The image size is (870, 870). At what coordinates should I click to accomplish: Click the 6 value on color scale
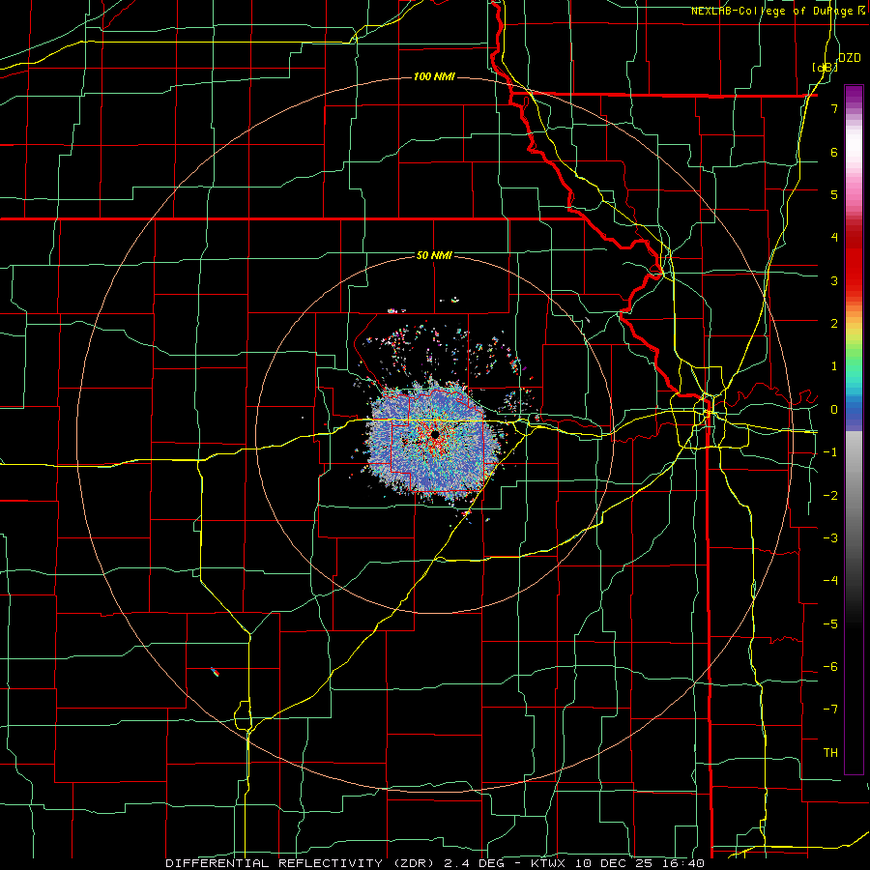[834, 152]
